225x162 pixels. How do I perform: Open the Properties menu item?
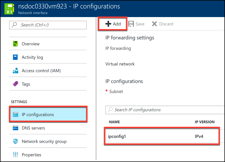(48, 155)
